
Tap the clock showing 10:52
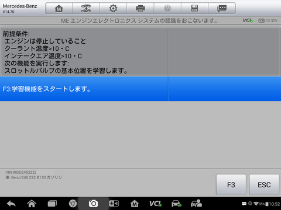coord(275,204)
